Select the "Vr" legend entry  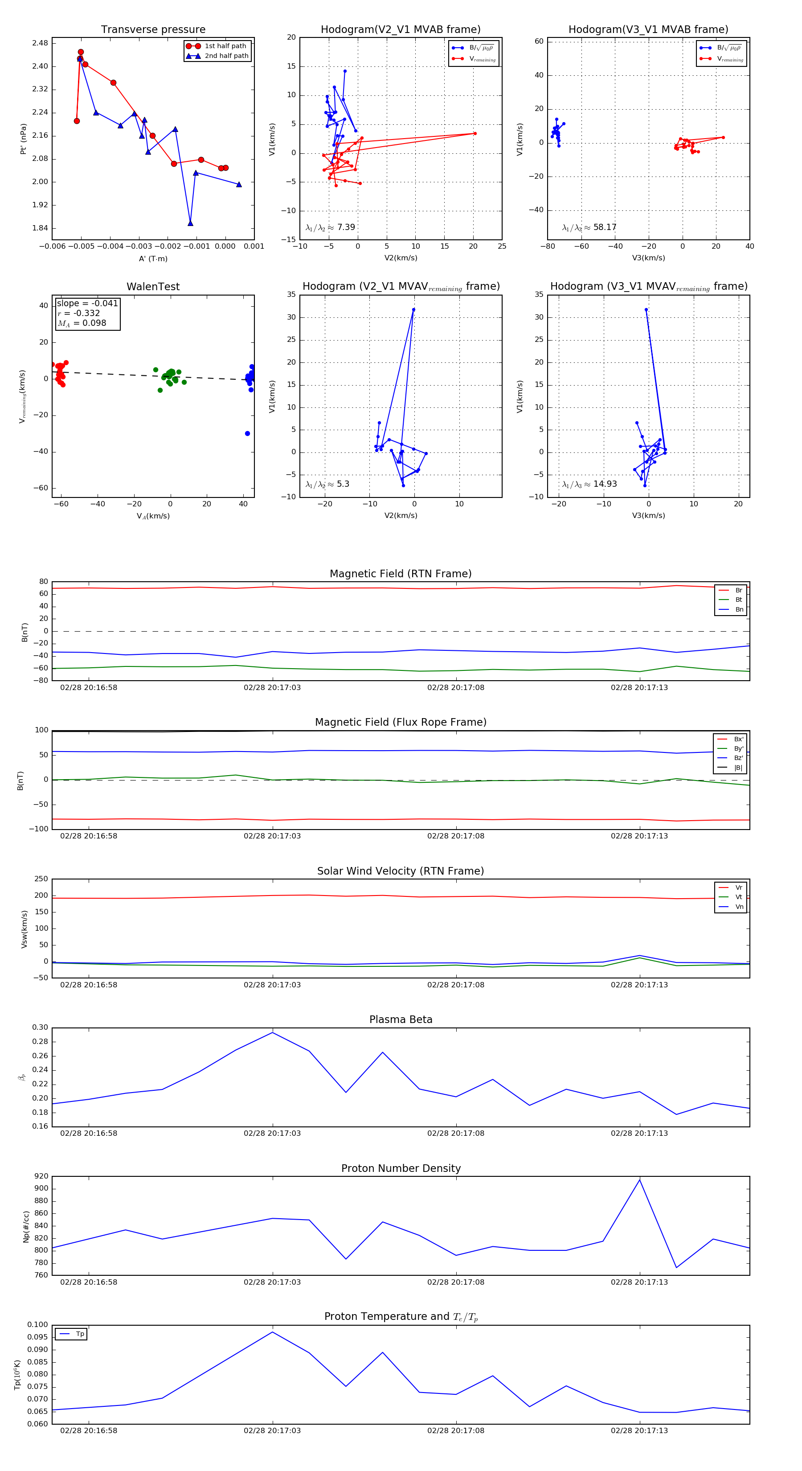coord(731,888)
